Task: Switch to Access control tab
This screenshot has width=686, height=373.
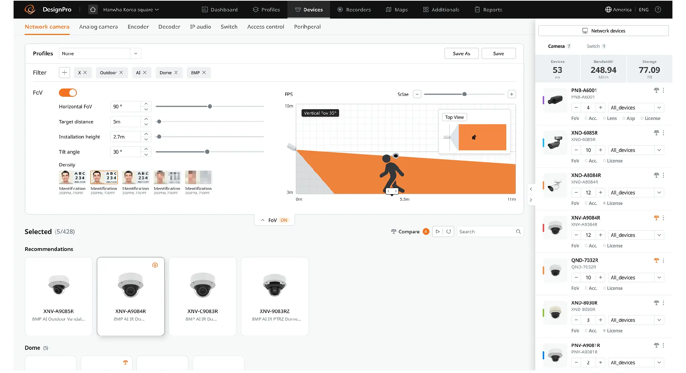Action: click(x=265, y=27)
